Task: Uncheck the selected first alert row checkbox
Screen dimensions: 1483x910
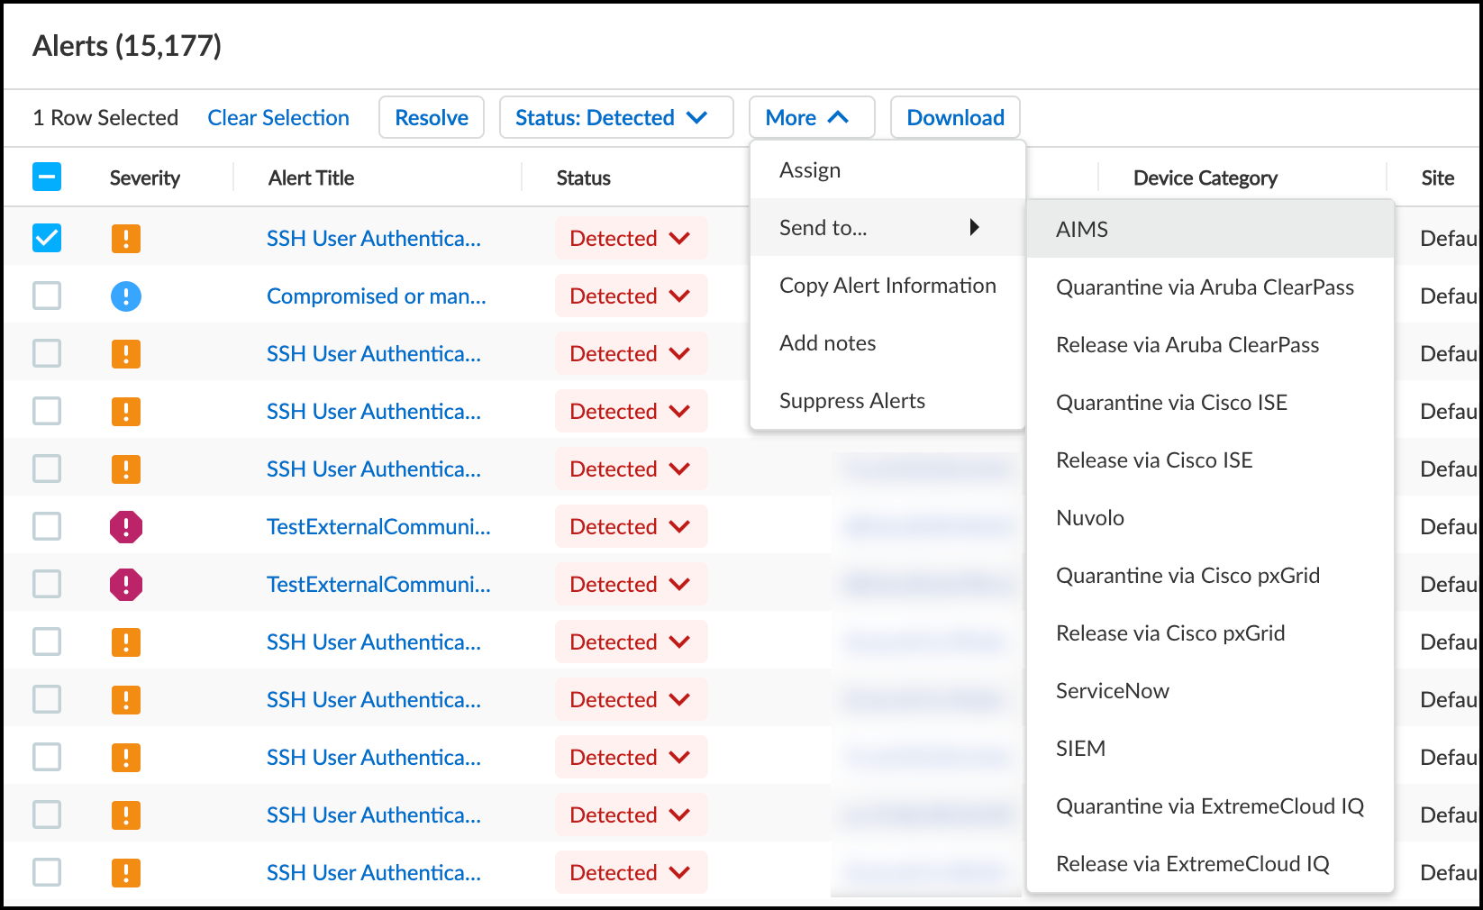Action: pyautogui.click(x=47, y=239)
